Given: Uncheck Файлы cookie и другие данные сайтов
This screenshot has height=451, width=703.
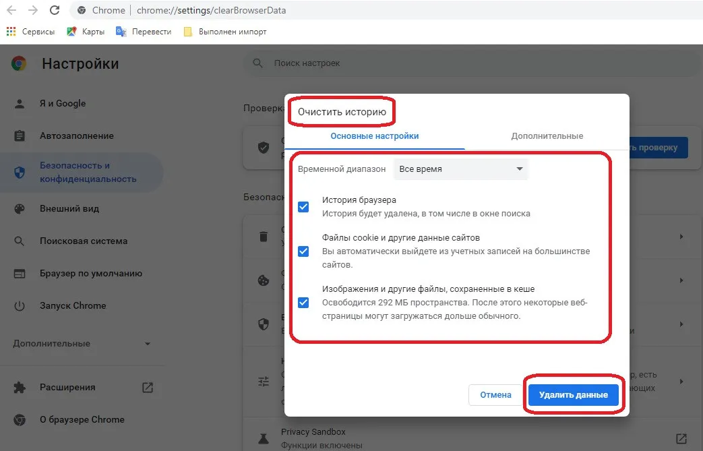Looking at the screenshot, I should click(303, 251).
